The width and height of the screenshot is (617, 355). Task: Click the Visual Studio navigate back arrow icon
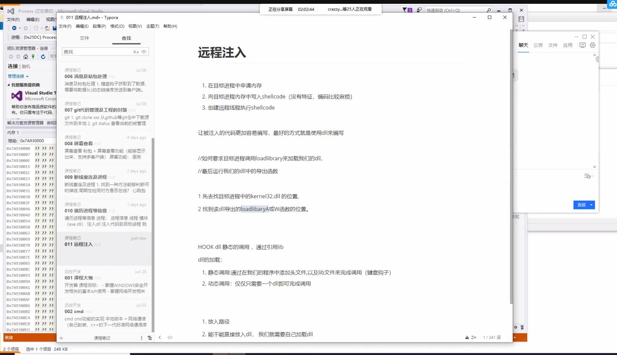coord(14,28)
